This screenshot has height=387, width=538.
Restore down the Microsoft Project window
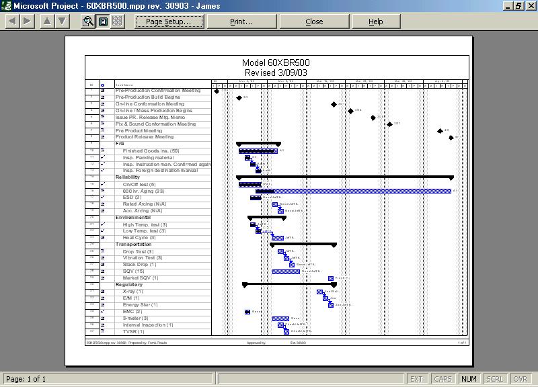click(518, 6)
